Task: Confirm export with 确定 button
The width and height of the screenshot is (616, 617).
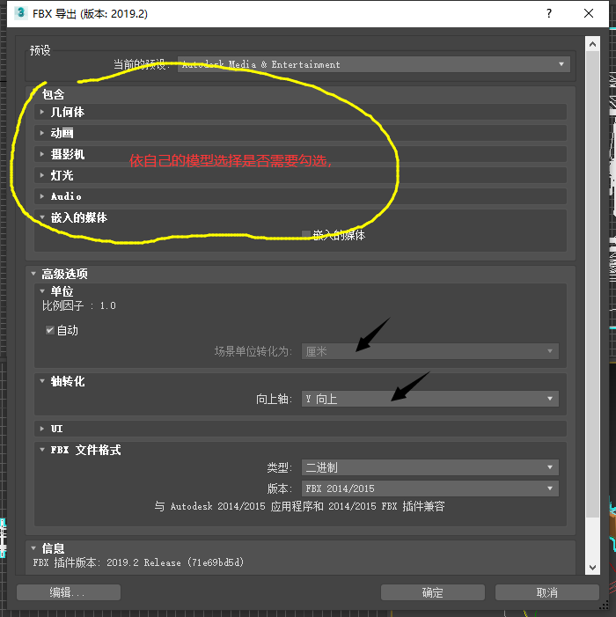Action: [433, 592]
